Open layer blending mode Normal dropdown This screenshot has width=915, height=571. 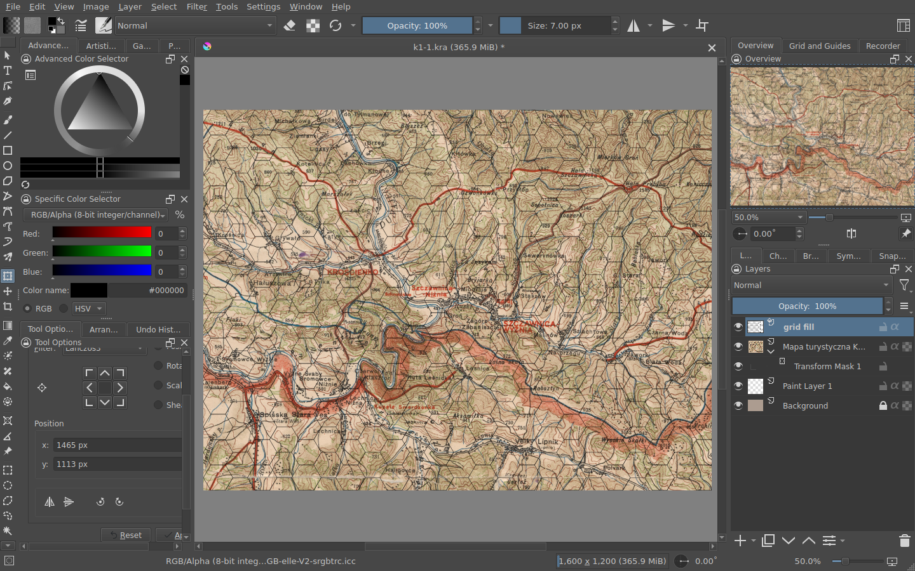tap(812, 285)
